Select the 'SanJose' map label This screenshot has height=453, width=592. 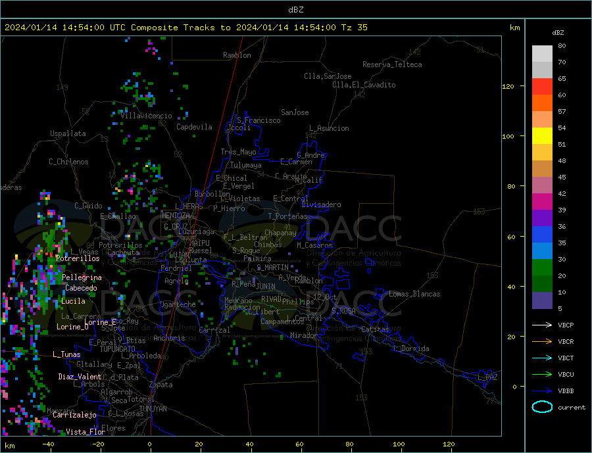pyautogui.click(x=295, y=112)
